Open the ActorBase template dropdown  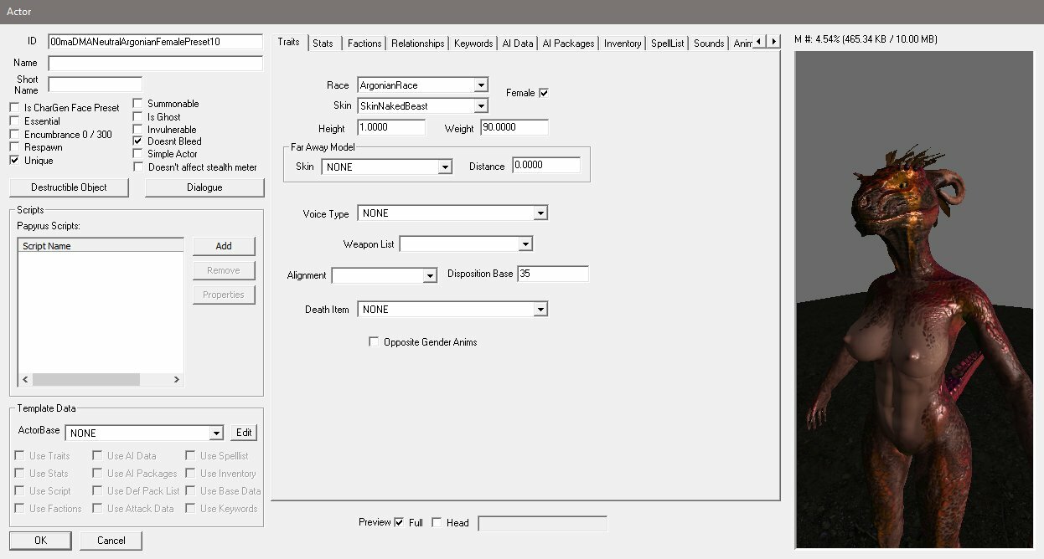coord(216,433)
